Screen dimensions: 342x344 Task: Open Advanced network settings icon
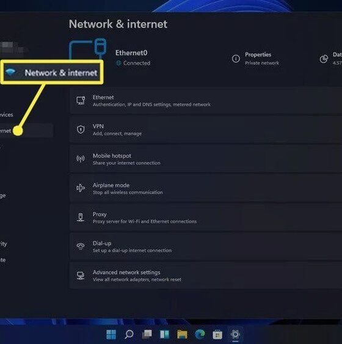coord(81,276)
